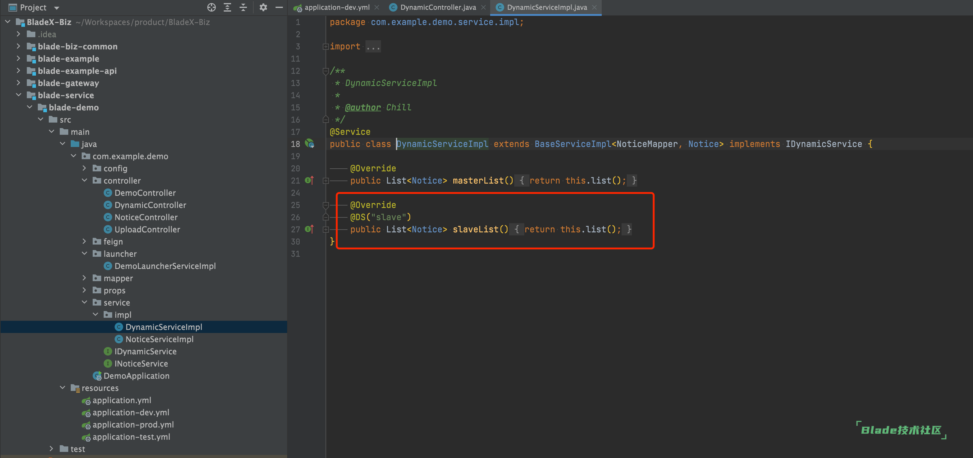Expand the blade-biz-common module
973x458 pixels.
point(19,46)
